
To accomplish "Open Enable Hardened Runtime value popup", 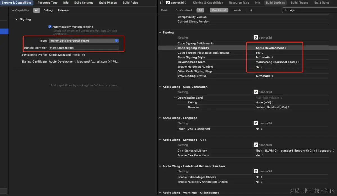I will pos(259,67).
